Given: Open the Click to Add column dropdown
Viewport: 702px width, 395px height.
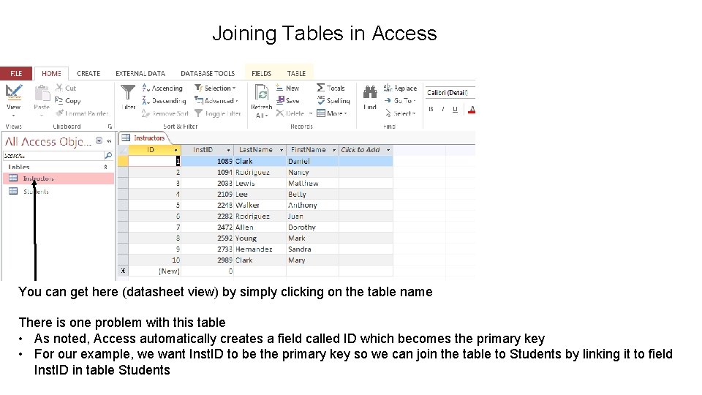Looking at the screenshot, I should click(x=388, y=150).
